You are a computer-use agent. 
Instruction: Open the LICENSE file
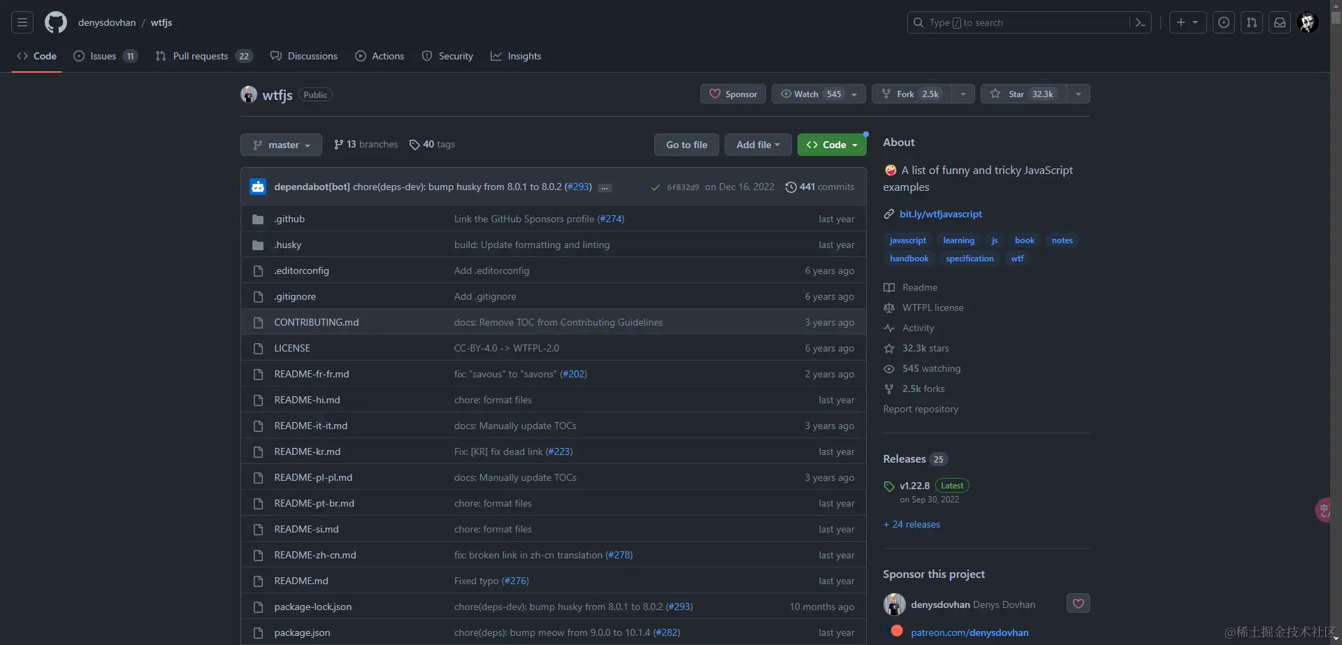pyautogui.click(x=292, y=348)
